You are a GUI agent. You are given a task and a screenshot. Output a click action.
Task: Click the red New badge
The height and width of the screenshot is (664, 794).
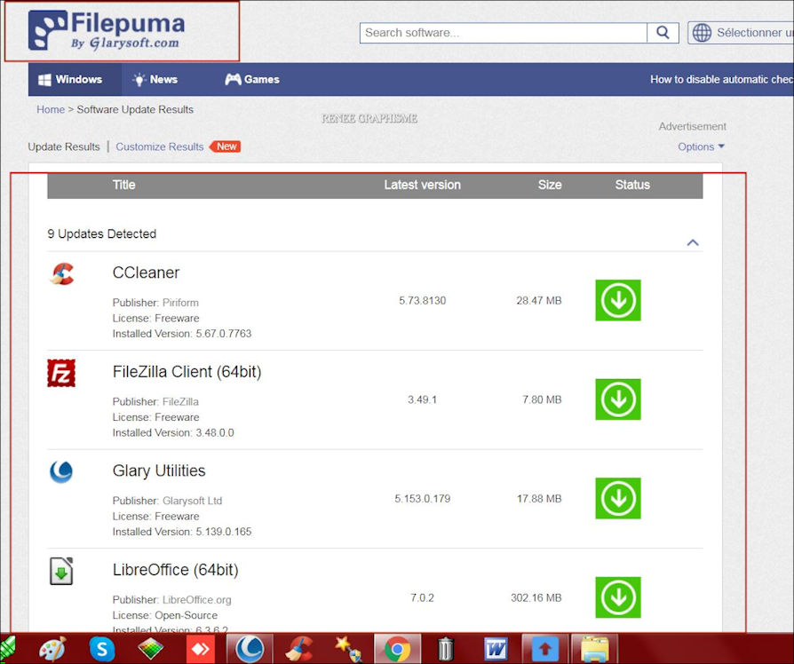point(226,146)
